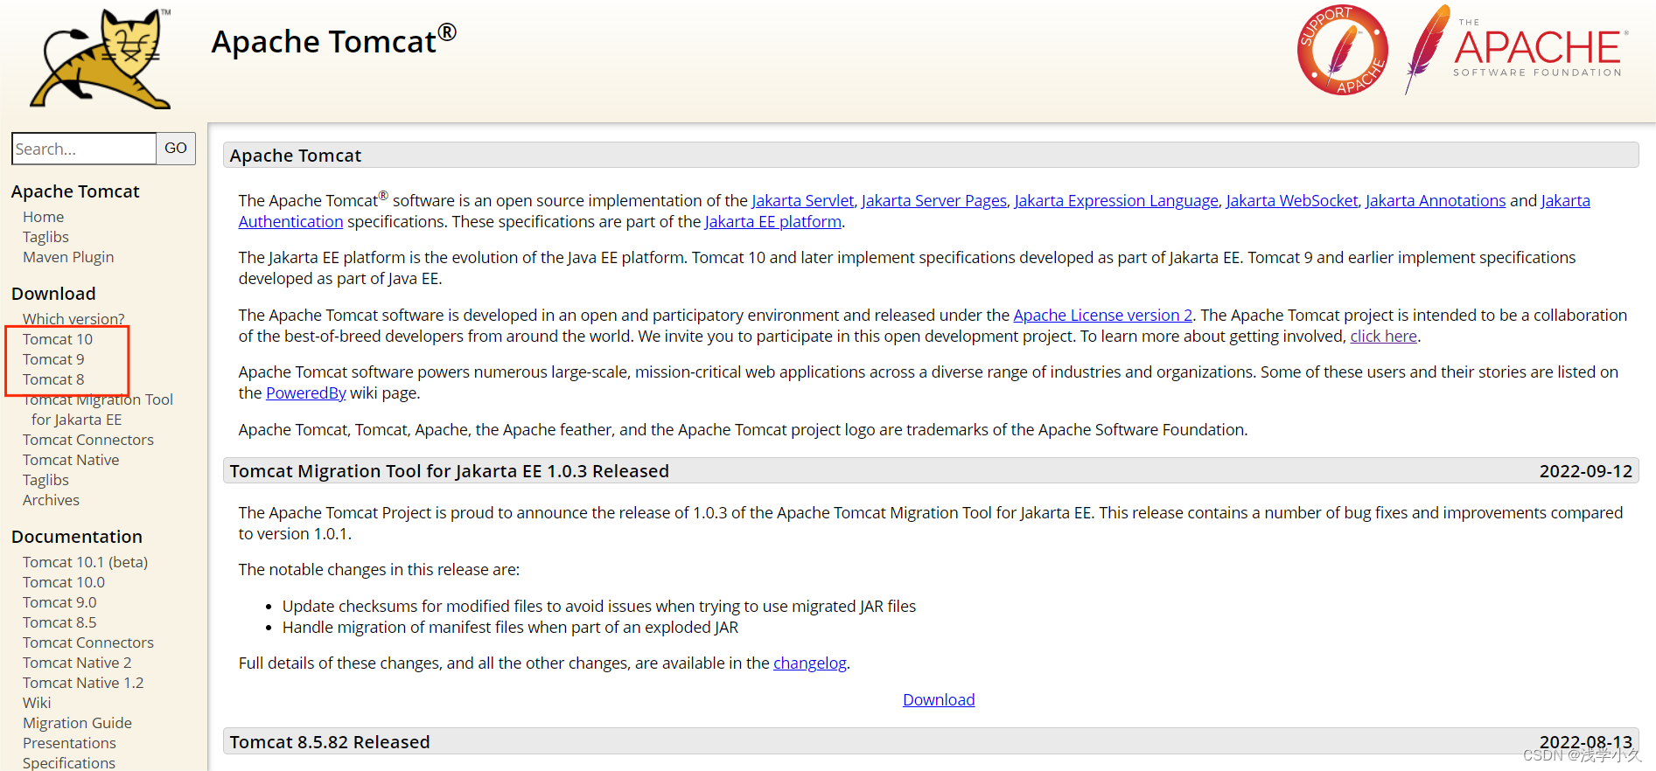Open the changelog link
The image size is (1656, 771).
[x=809, y=663]
